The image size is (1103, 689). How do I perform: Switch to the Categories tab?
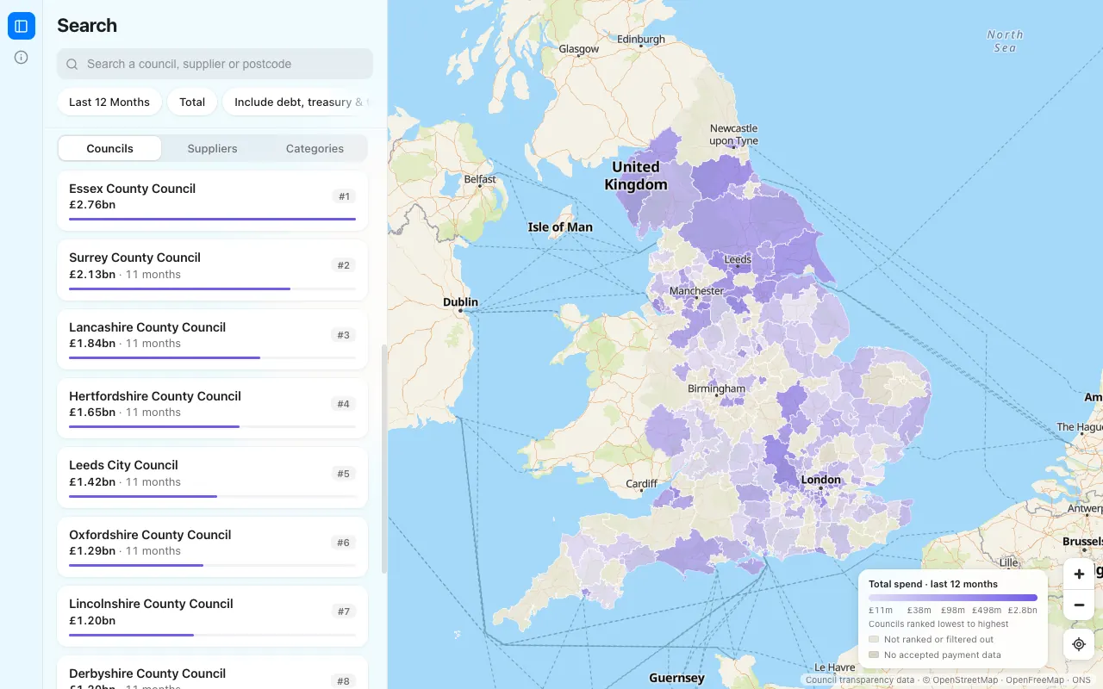(315, 148)
